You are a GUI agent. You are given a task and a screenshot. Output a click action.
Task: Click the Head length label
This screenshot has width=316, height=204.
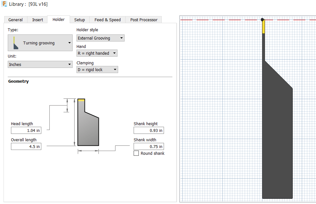[x=22, y=124]
